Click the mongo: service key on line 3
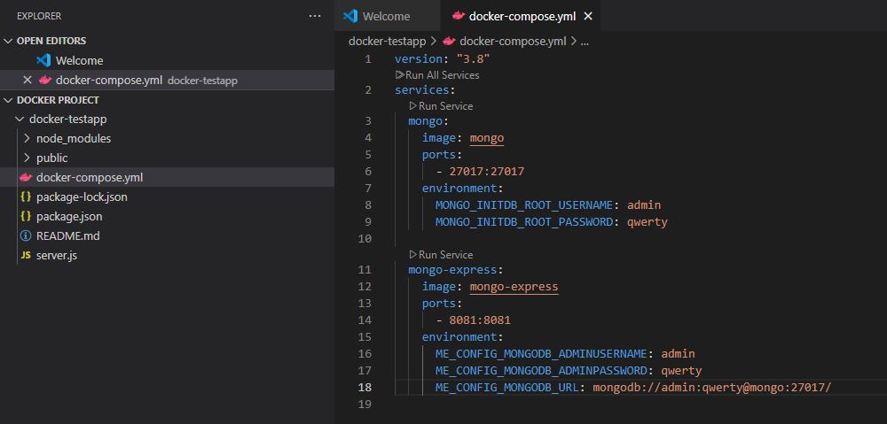This screenshot has width=887, height=424. [428, 120]
